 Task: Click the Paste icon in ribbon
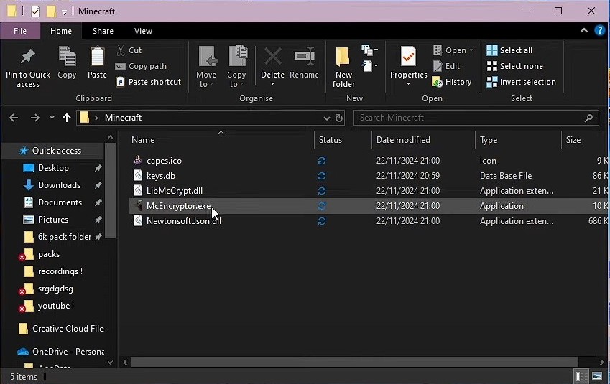(97, 57)
